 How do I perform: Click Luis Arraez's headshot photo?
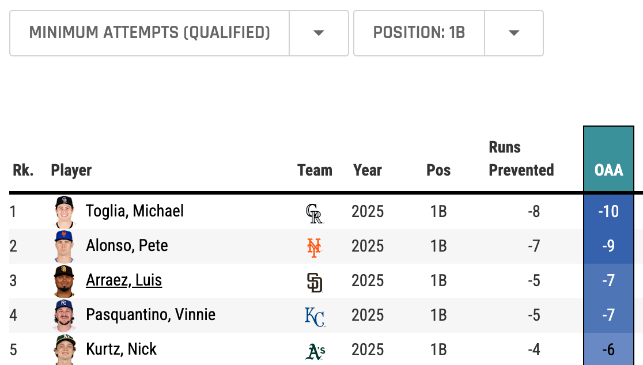click(x=64, y=281)
